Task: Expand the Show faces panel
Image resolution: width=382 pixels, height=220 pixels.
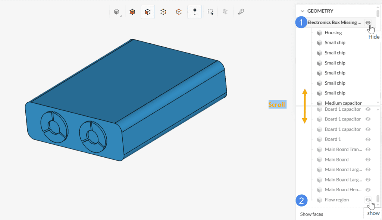Action: point(311,214)
